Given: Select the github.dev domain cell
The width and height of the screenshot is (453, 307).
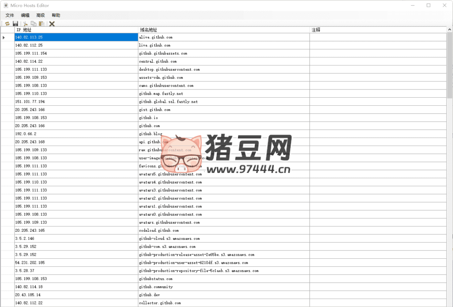Looking at the screenshot, I should point(223,295).
